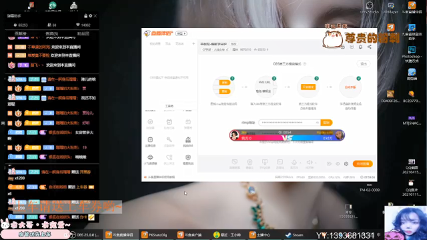
Task: Open the settings gear in the bottom toolbar
Action: point(346,164)
